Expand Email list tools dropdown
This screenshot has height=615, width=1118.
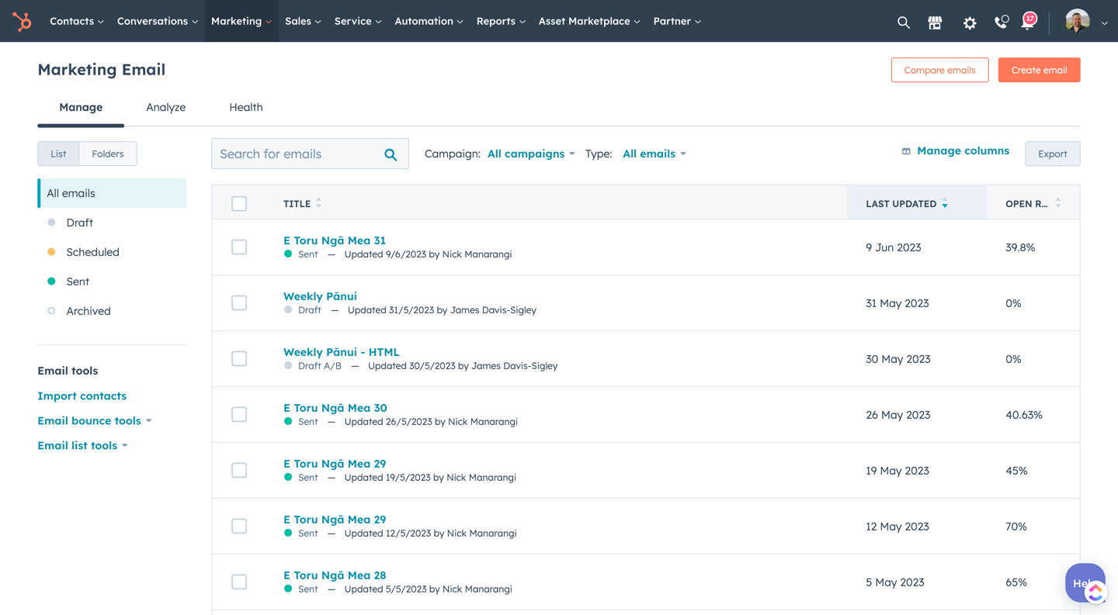coord(82,445)
